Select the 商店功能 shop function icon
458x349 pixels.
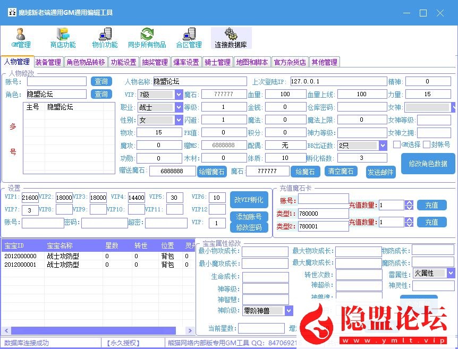pos(62,37)
